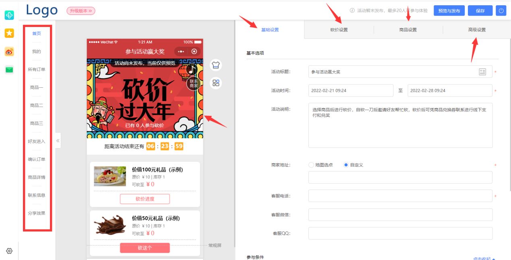This screenshot has height=260, width=511.
Task: Toggle the music note icon on the banner
Action: click(x=192, y=70)
